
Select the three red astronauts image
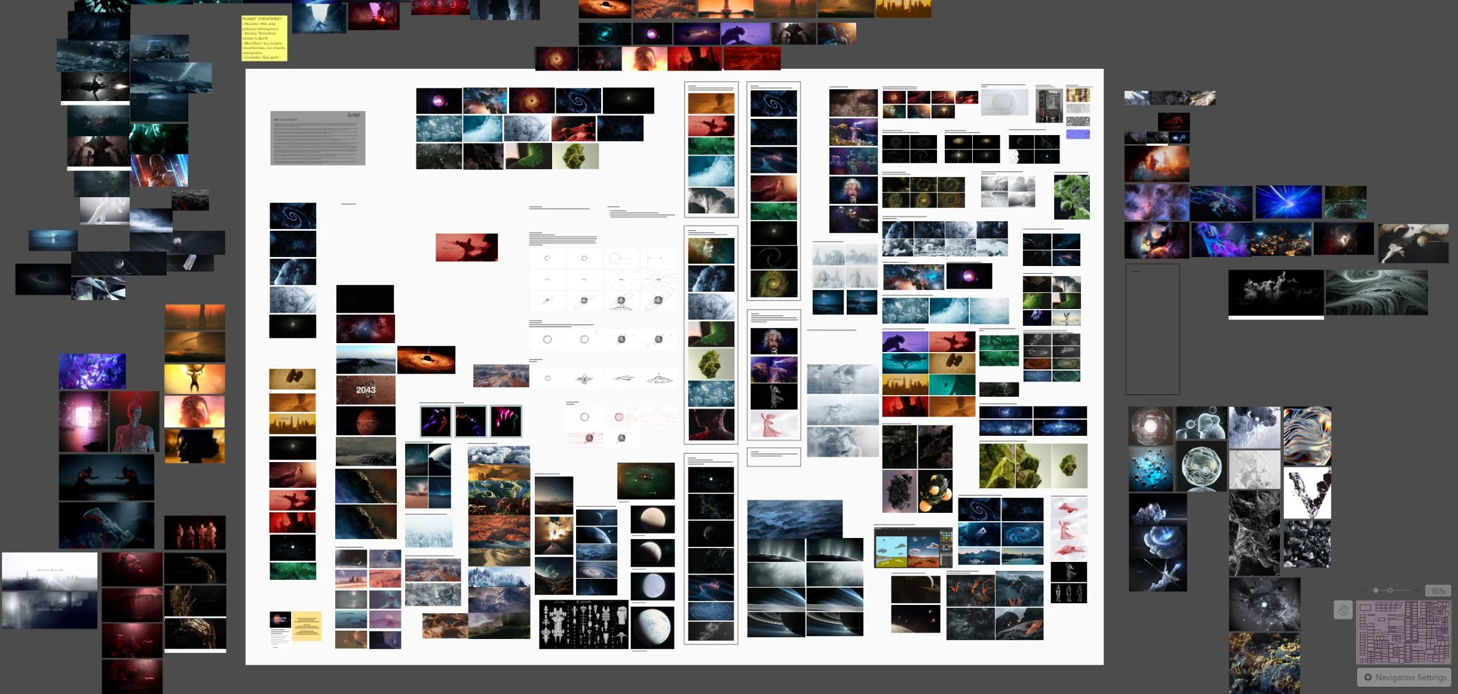(195, 533)
